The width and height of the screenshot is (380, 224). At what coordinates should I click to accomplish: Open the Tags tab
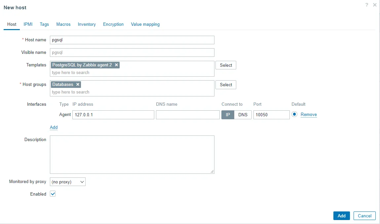tap(44, 24)
